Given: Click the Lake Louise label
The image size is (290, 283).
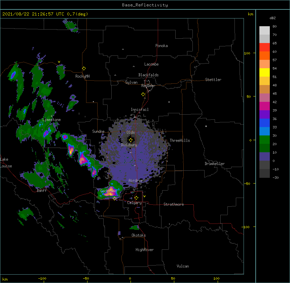Looking at the screenshot, I should (5, 163).
